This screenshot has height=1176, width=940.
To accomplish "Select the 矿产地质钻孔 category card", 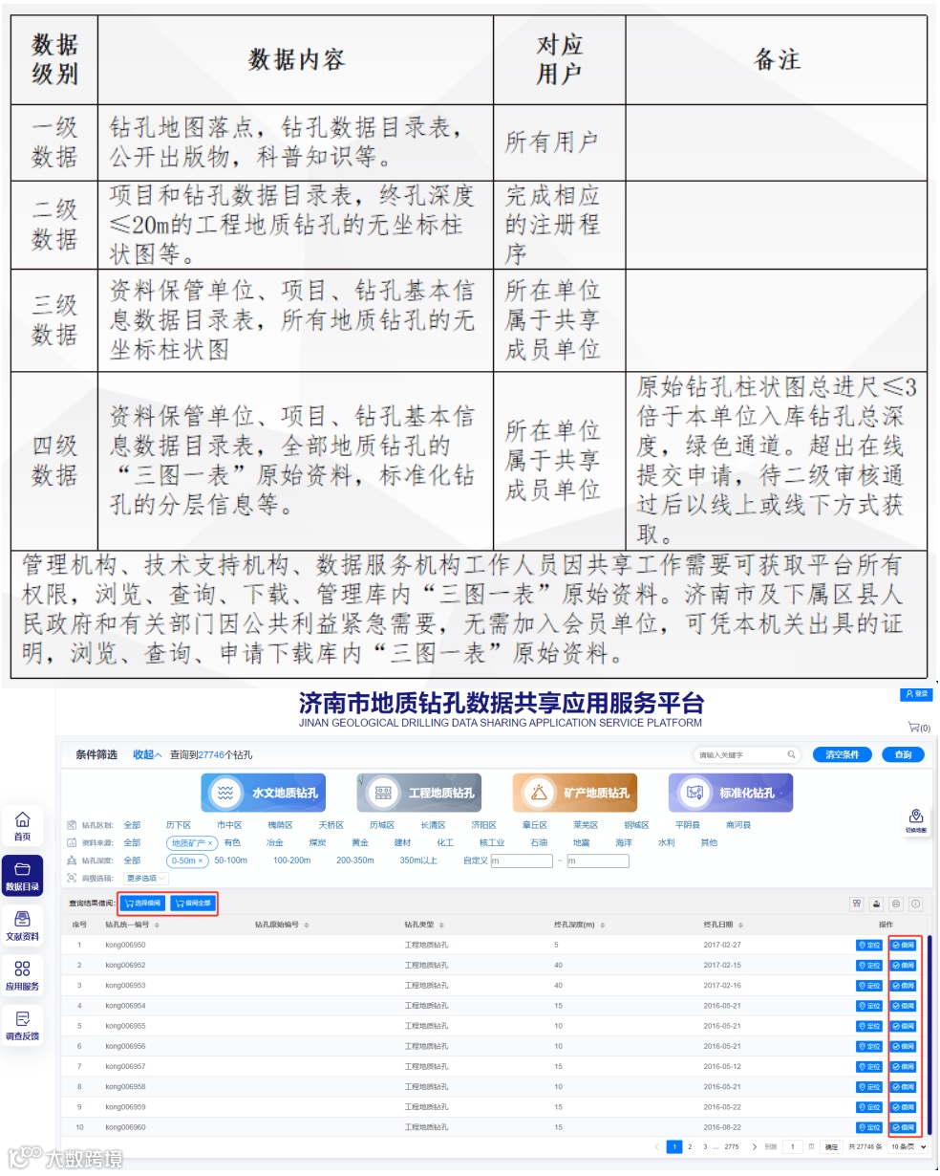I will click(x=574, y=793).
